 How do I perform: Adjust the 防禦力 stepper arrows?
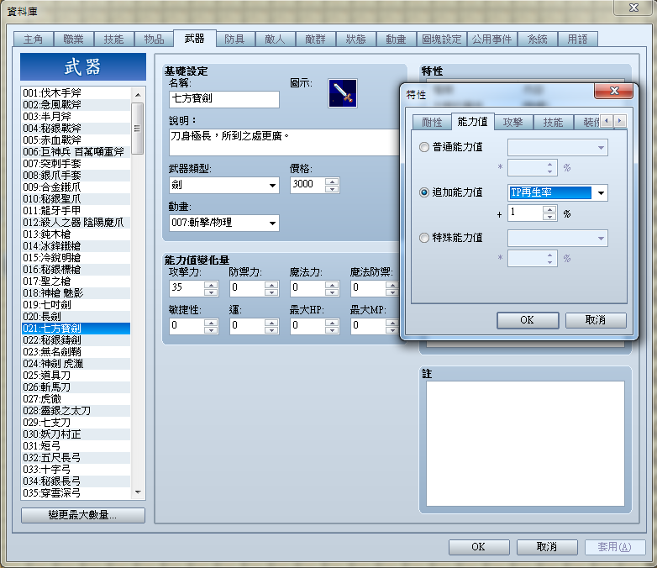[x=271, y=288]
